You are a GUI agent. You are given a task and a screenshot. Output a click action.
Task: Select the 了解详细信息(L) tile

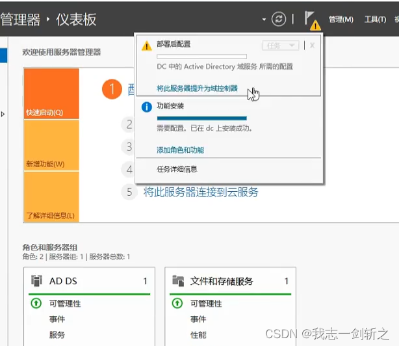51,196
